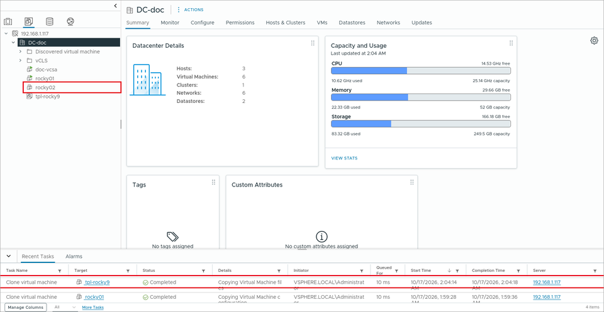Filter the Server column
Screen dimensions: 604x312
[595, 271]
